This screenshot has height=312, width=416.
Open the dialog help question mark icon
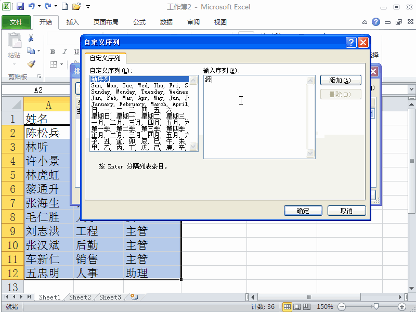click(350, 42)
